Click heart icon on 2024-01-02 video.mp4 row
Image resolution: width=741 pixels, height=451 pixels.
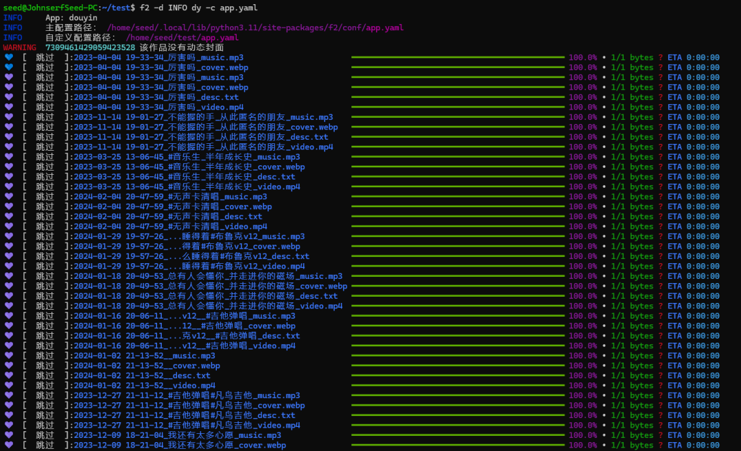9,385
